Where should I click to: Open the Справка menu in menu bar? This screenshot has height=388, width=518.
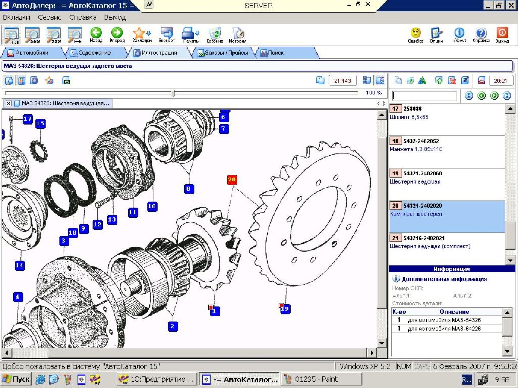tap(83, 18)
